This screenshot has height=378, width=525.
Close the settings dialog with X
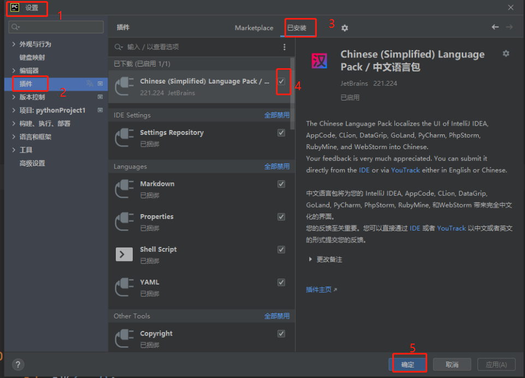pos(511,7)
